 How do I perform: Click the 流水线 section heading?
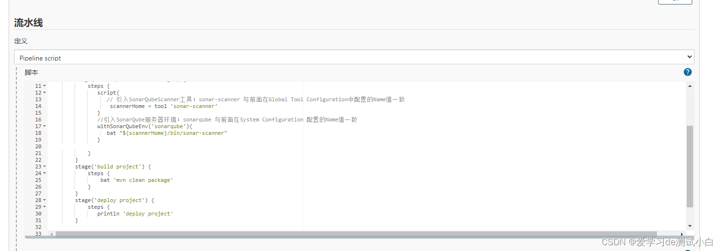[28, 22]
